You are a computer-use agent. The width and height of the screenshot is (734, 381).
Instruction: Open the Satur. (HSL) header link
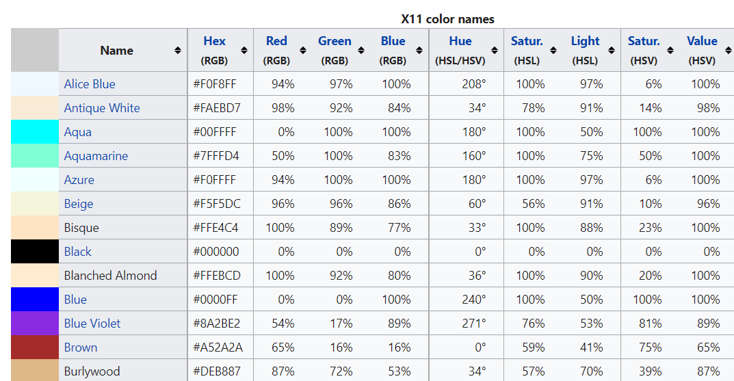527,41
